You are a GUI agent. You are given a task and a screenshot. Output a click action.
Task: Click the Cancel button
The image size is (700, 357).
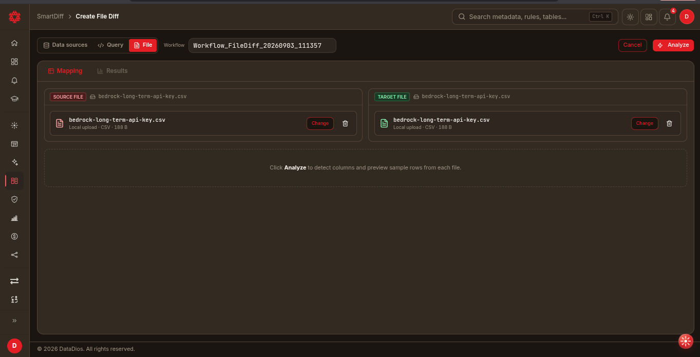click(x=632, y=45)
